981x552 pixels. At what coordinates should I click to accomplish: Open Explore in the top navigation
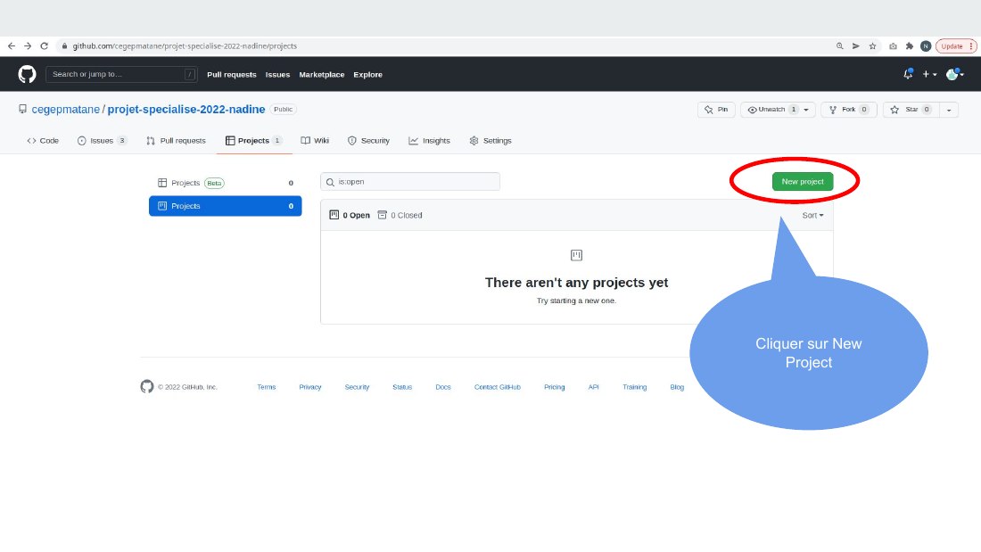pyautogui.click(x=367, y=75)
